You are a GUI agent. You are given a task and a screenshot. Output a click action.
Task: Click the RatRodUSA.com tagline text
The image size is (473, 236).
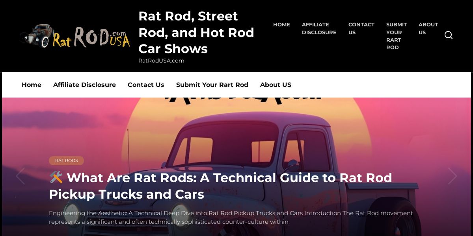(x=161, y=61)
